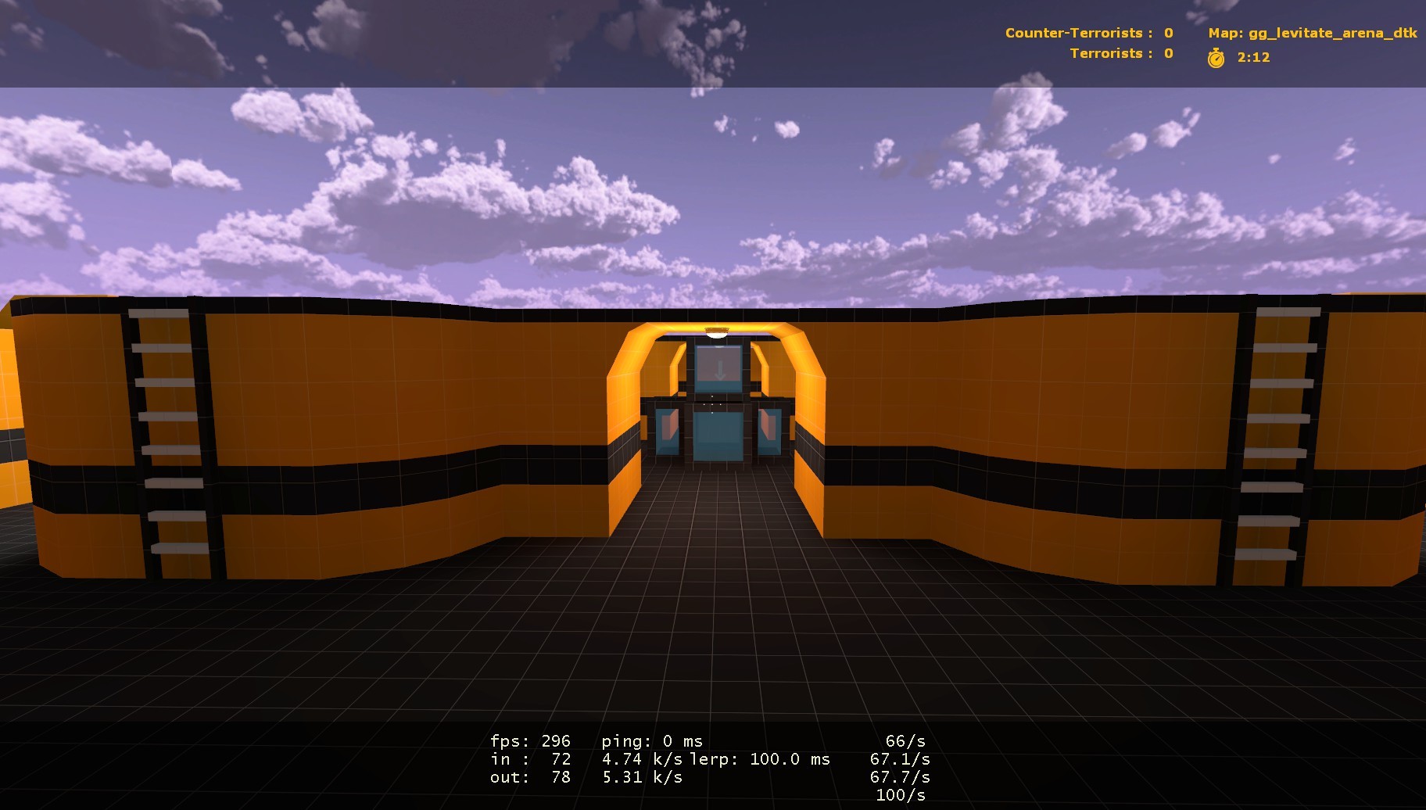Click the in: 72 net graph line
This screenshot has width=1426, height=810.
point(530,759)
